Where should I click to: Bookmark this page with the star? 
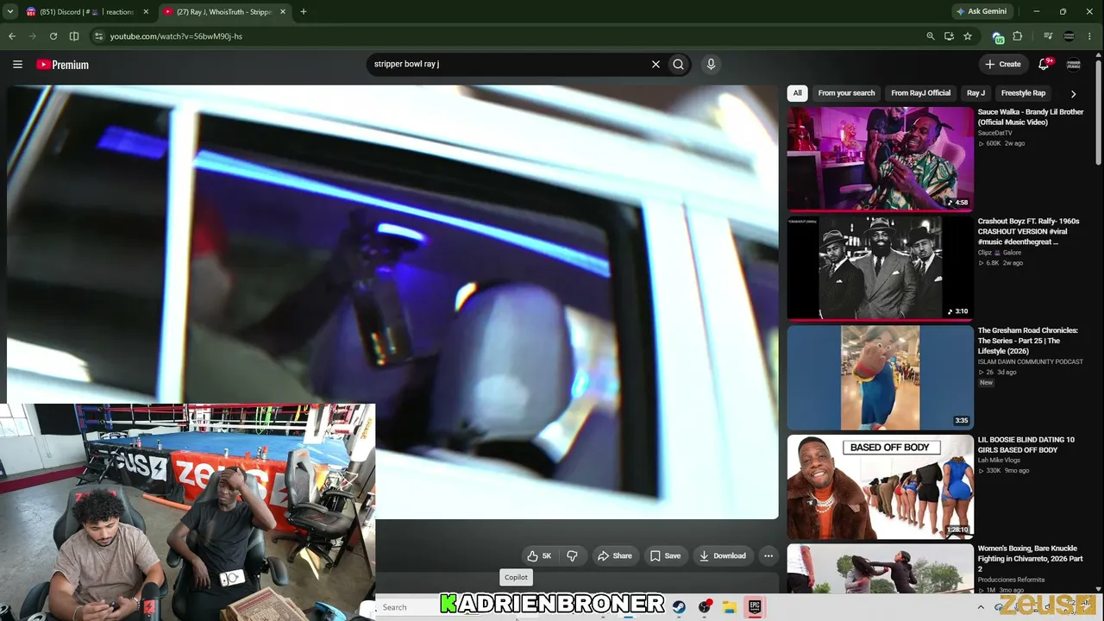968,36
